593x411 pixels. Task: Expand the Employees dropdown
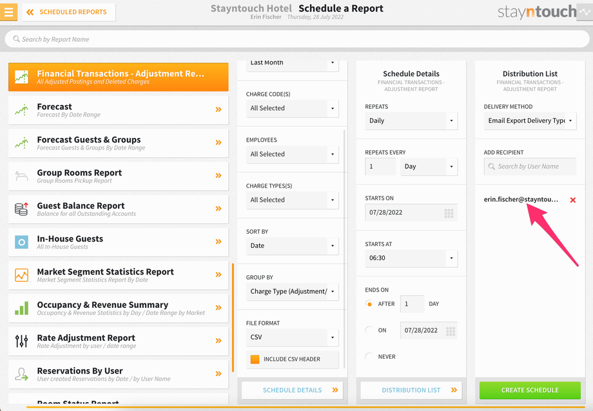[293, 154]
